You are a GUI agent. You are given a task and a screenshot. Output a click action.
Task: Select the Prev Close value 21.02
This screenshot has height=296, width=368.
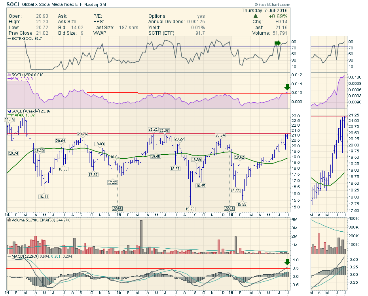tap(42, 33)
